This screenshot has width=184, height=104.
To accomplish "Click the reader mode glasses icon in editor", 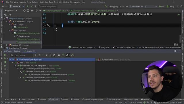I will 176,44.
